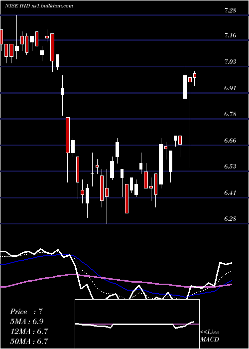Click the '5MA : 6.9' readout
The height and width of the screenshot is (349, 249).
[x=27, y=322]
